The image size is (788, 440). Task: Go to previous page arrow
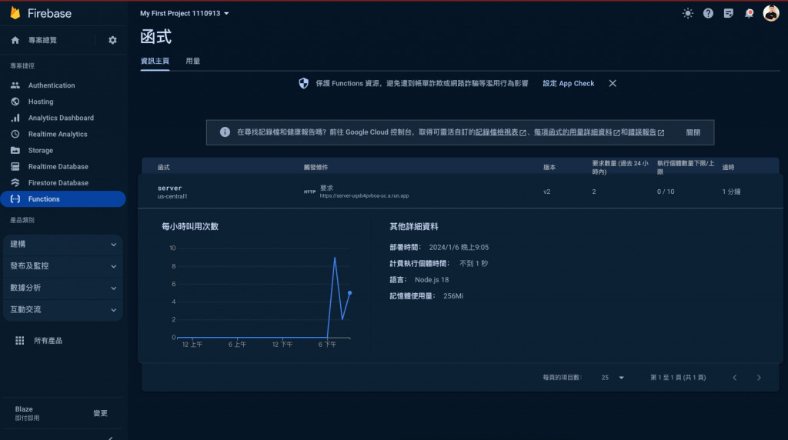(735, 377)
